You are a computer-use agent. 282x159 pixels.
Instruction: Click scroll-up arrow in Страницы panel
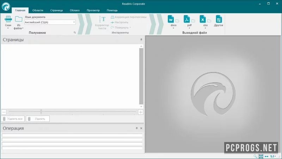coord(141,46)
